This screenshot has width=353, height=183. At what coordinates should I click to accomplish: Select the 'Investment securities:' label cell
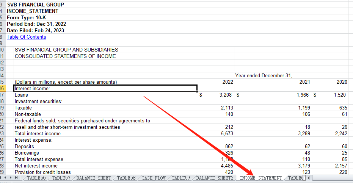tap(105, 102)
